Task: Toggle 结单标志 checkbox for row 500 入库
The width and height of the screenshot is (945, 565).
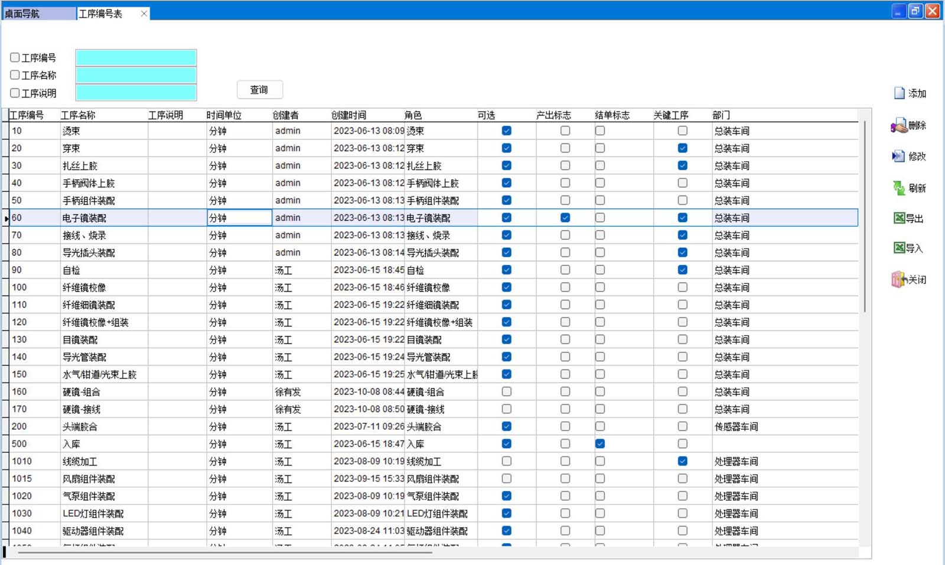Action: click(600, 444)
